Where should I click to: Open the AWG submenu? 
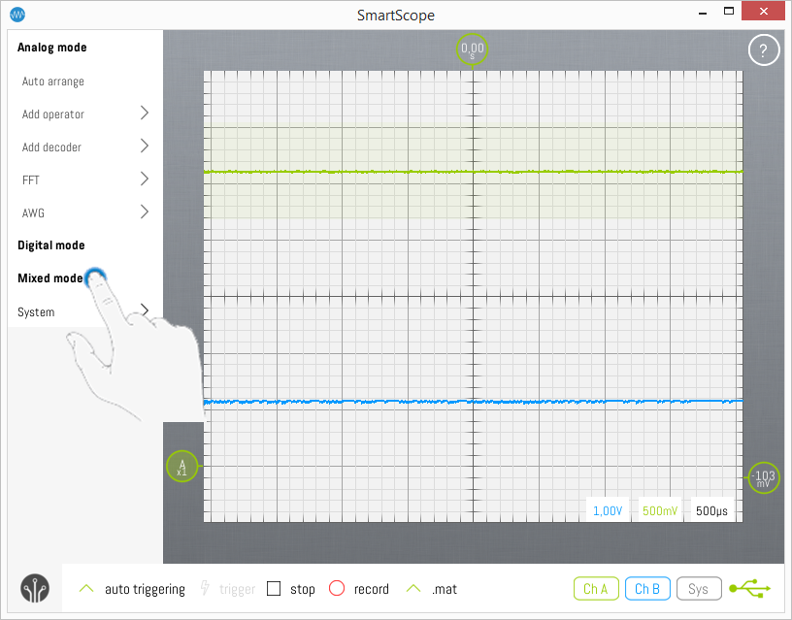145,212
